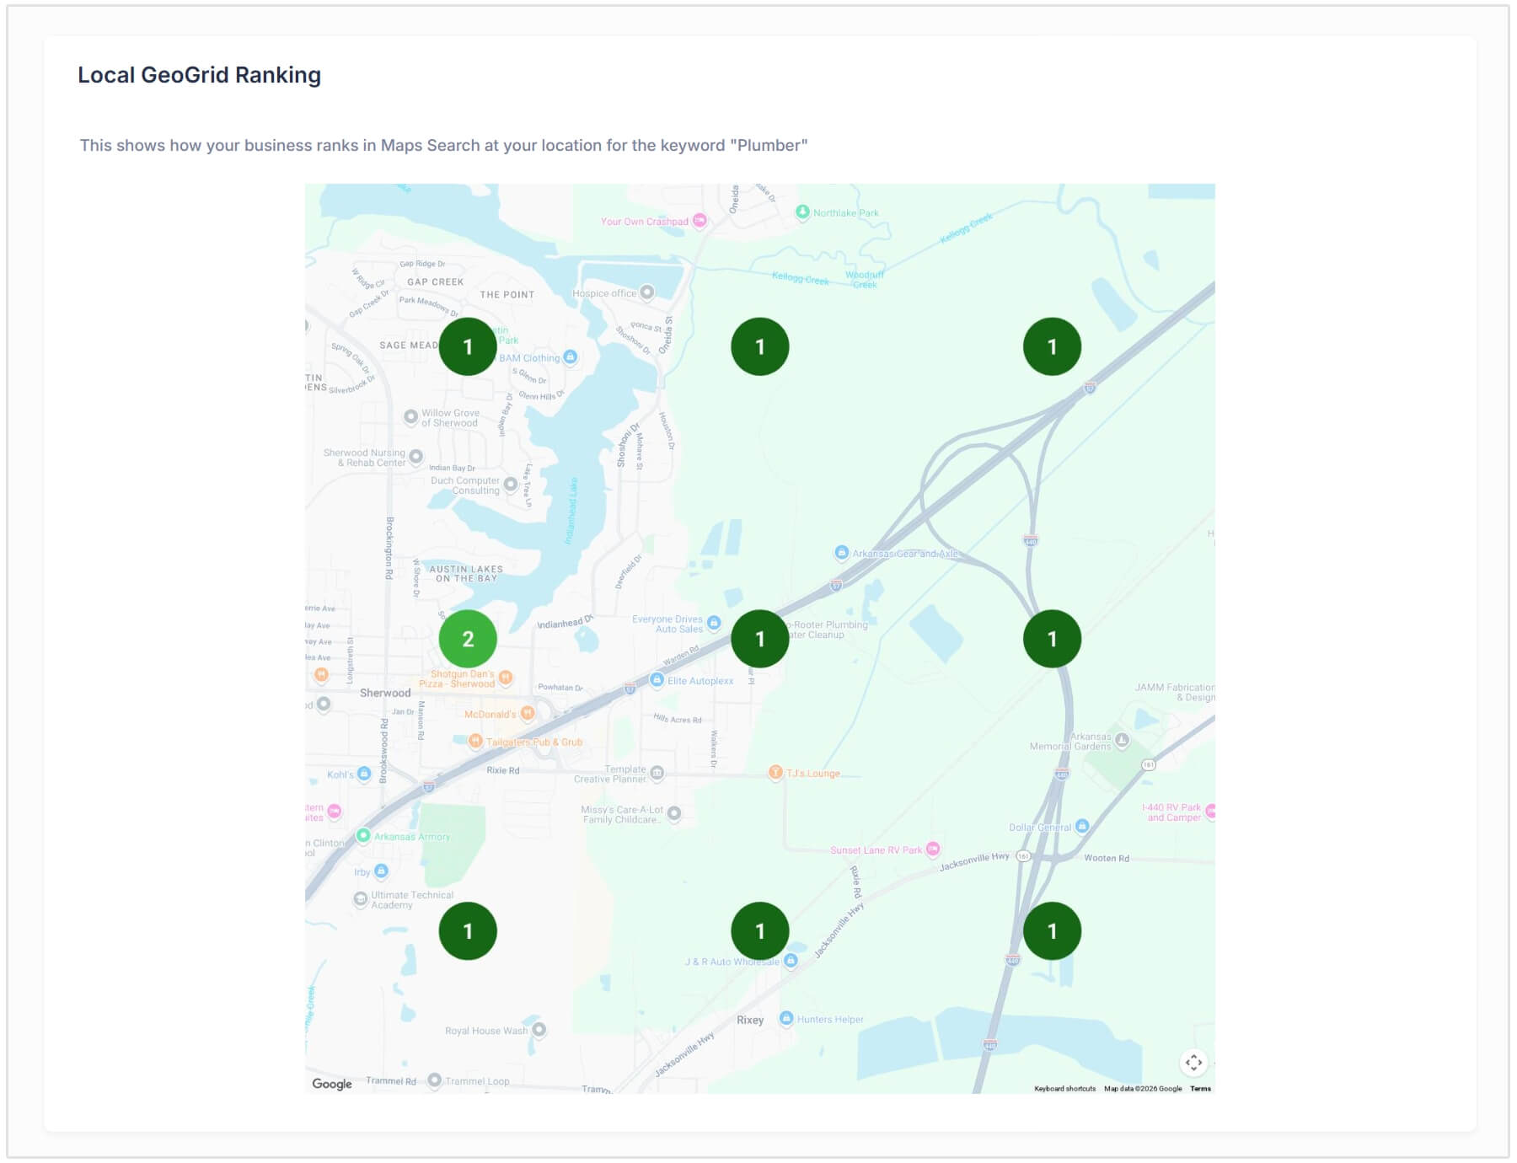Click the Local GeoGrid Ranking heading
The width and height of the screenshot is (1517, 1163).
(x=200, y=75)
